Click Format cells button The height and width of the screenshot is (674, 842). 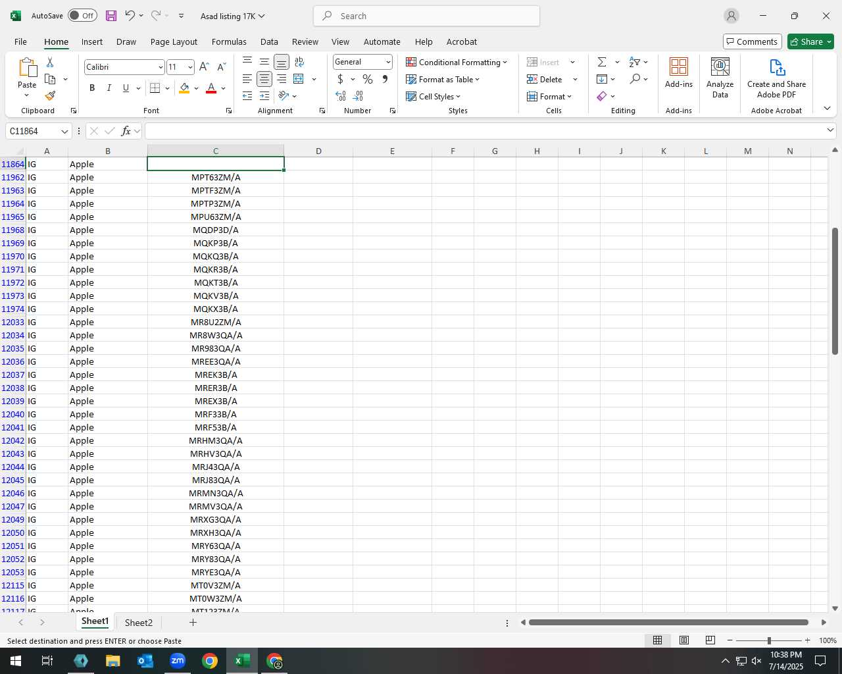[x=549, y=96]
